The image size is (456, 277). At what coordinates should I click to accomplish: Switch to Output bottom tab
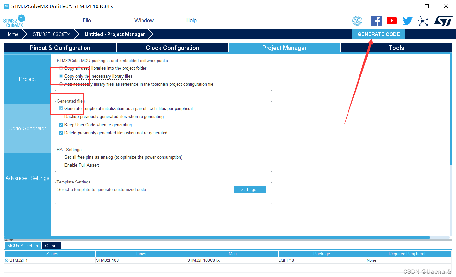tap(51, 246)
